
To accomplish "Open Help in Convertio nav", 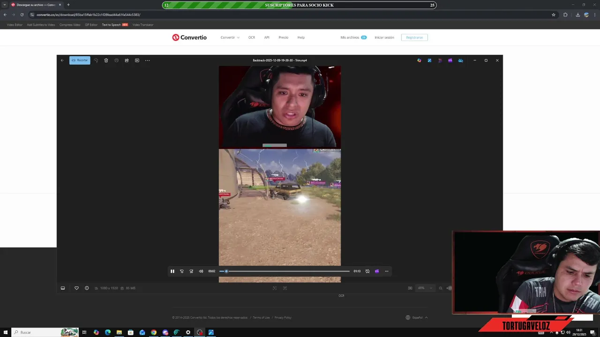I will (x=301, y=37).
